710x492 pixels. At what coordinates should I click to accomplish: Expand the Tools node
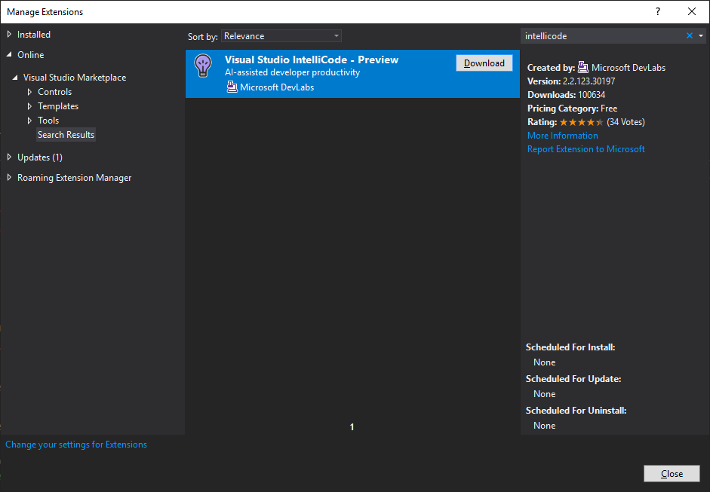(x=29, y=121)
